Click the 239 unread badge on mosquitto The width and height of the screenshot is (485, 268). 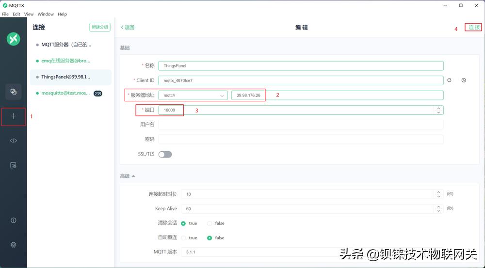(98, 94)
